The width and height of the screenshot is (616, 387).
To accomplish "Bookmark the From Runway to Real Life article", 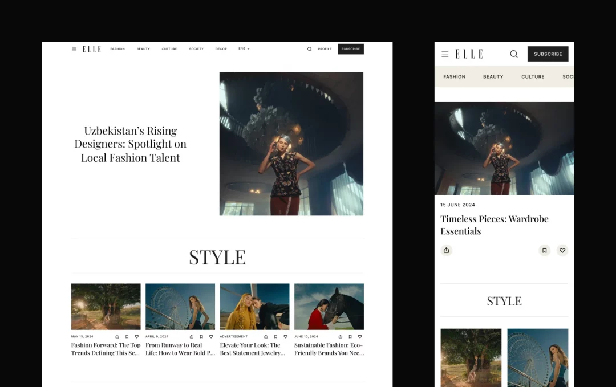I will 201,336.
